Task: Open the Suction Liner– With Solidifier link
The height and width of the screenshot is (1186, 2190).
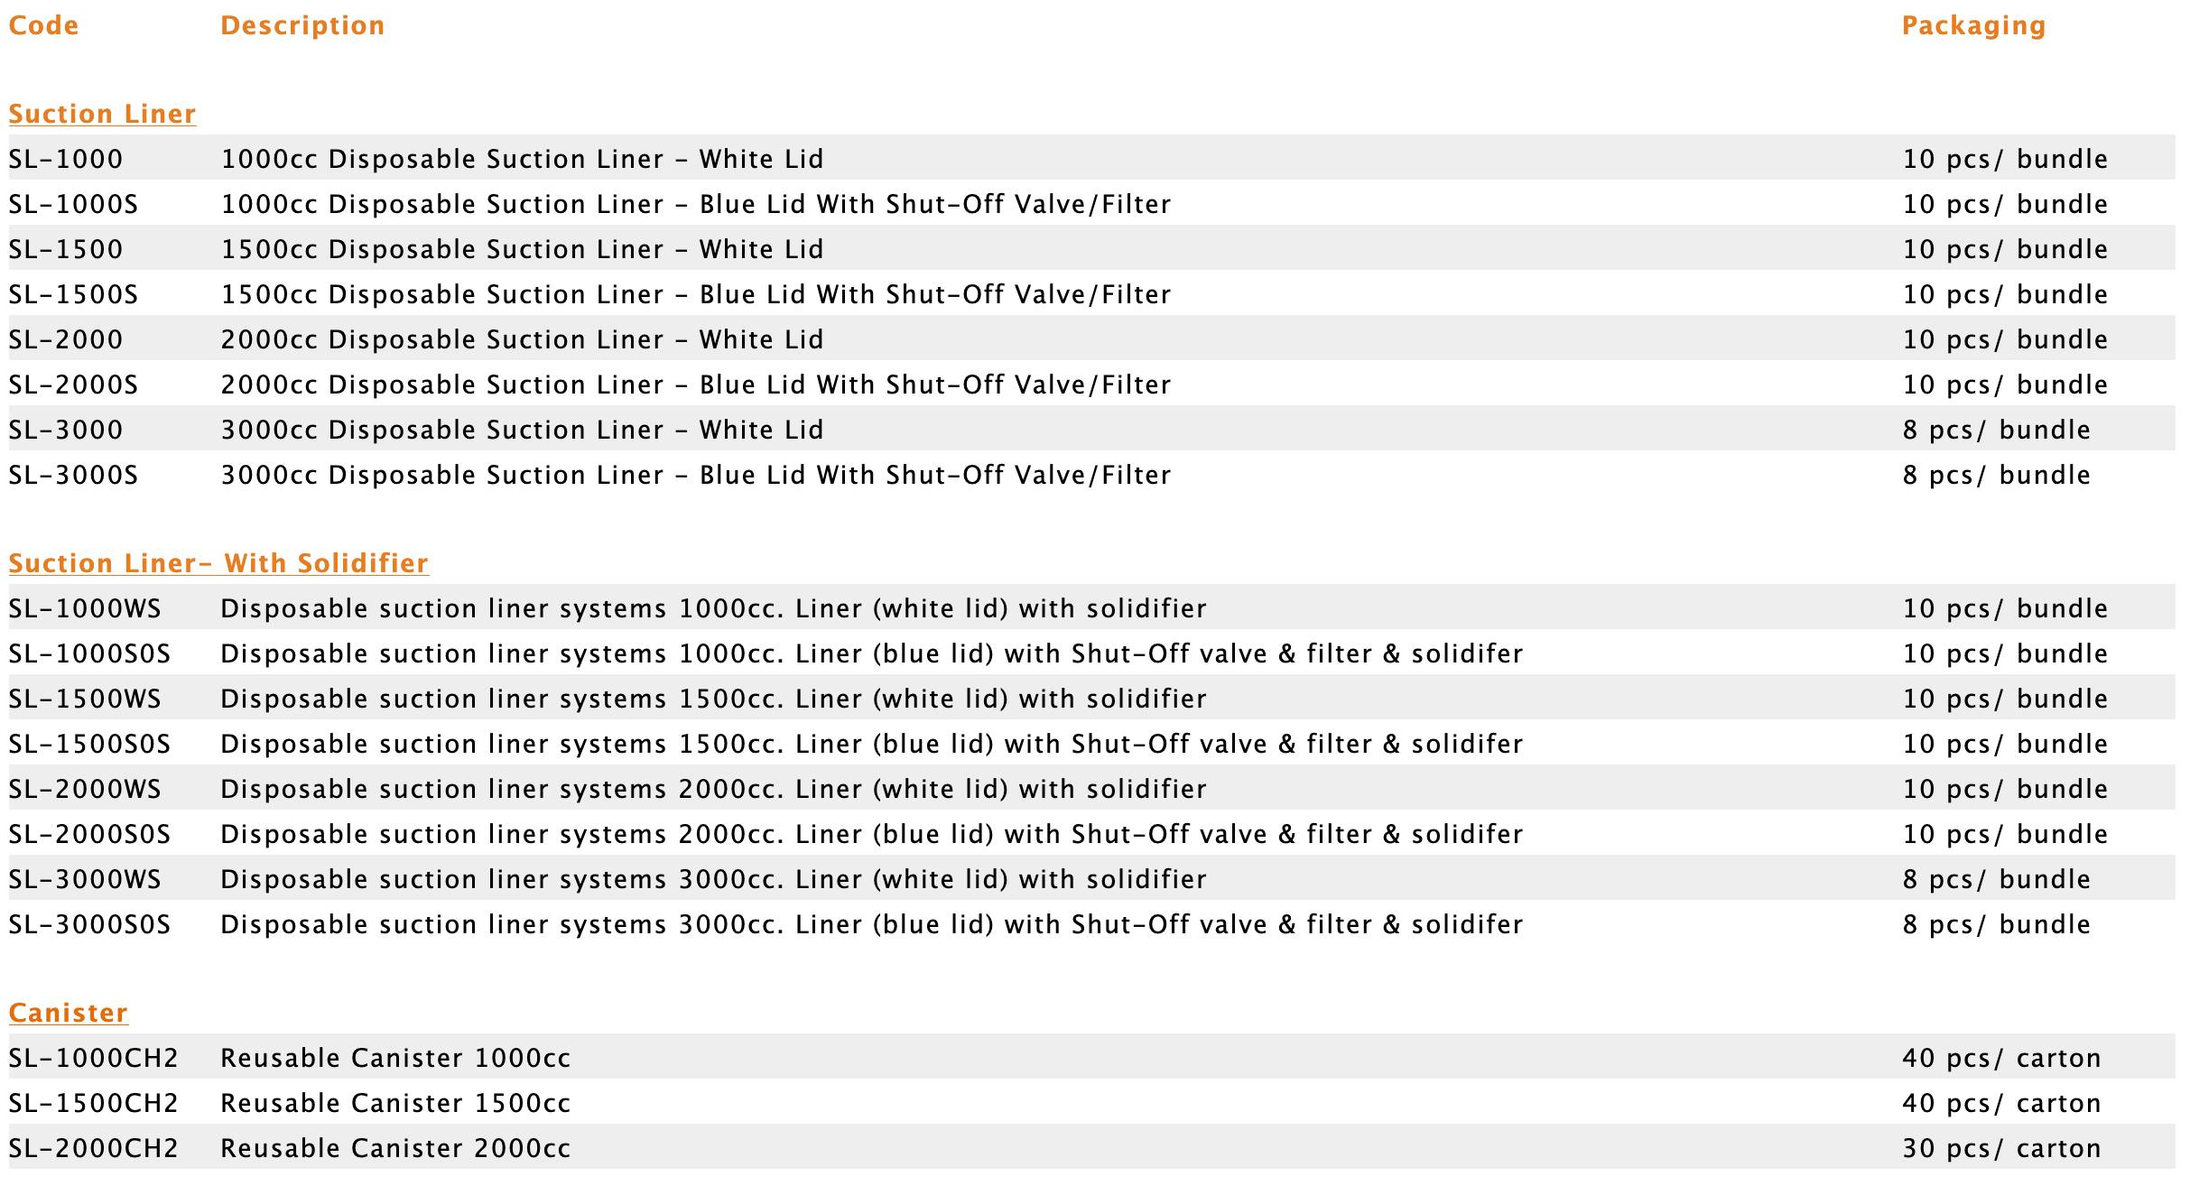Action: pos(218,564)
